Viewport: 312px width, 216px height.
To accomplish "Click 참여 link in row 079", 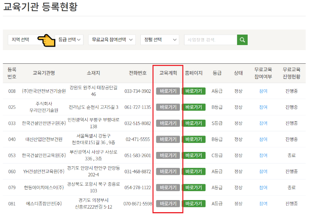I will (x=263, y=188).
